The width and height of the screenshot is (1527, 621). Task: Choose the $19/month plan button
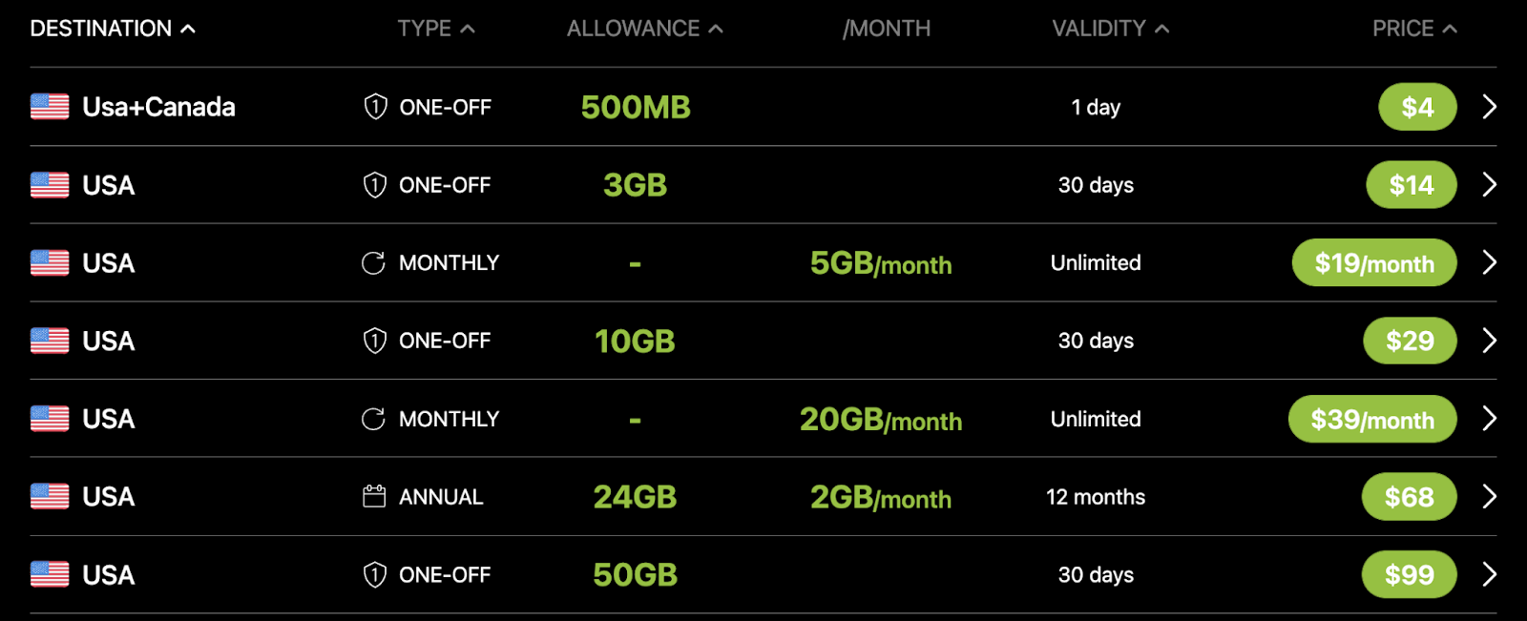1373,263
